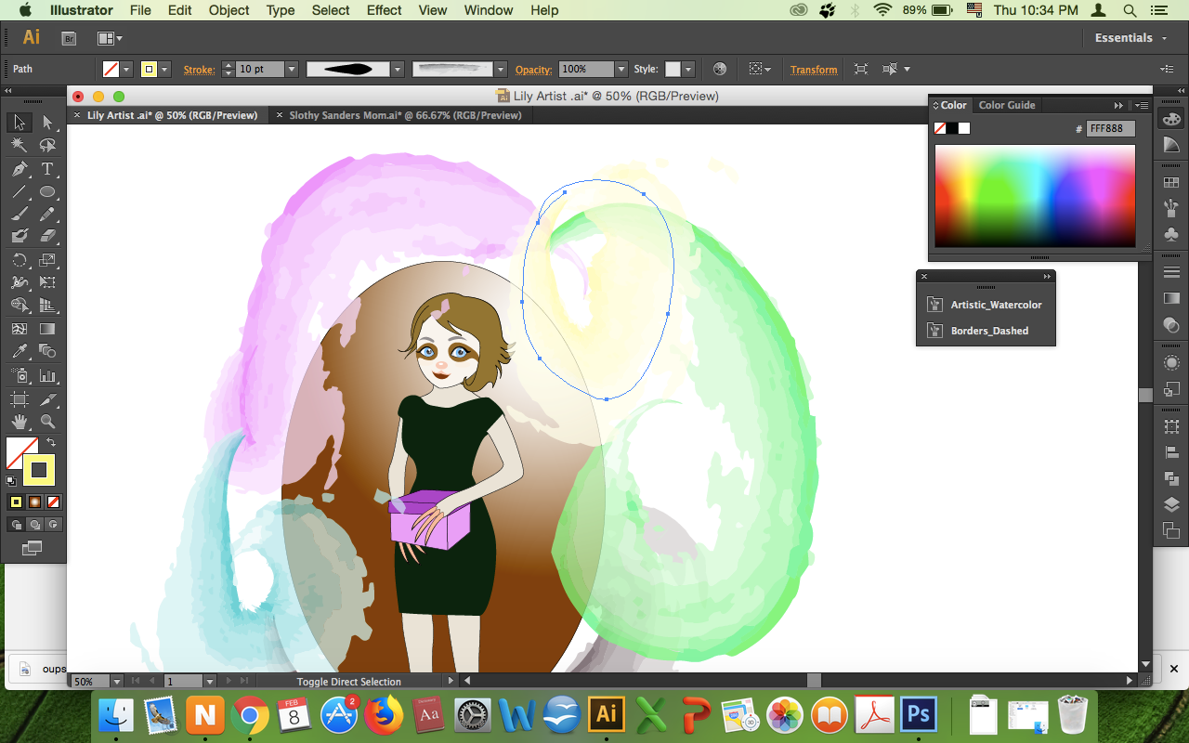Select the Gradient tool
Image resolution: width=1189 pixels, height=743 pixels.
[47, 329]
